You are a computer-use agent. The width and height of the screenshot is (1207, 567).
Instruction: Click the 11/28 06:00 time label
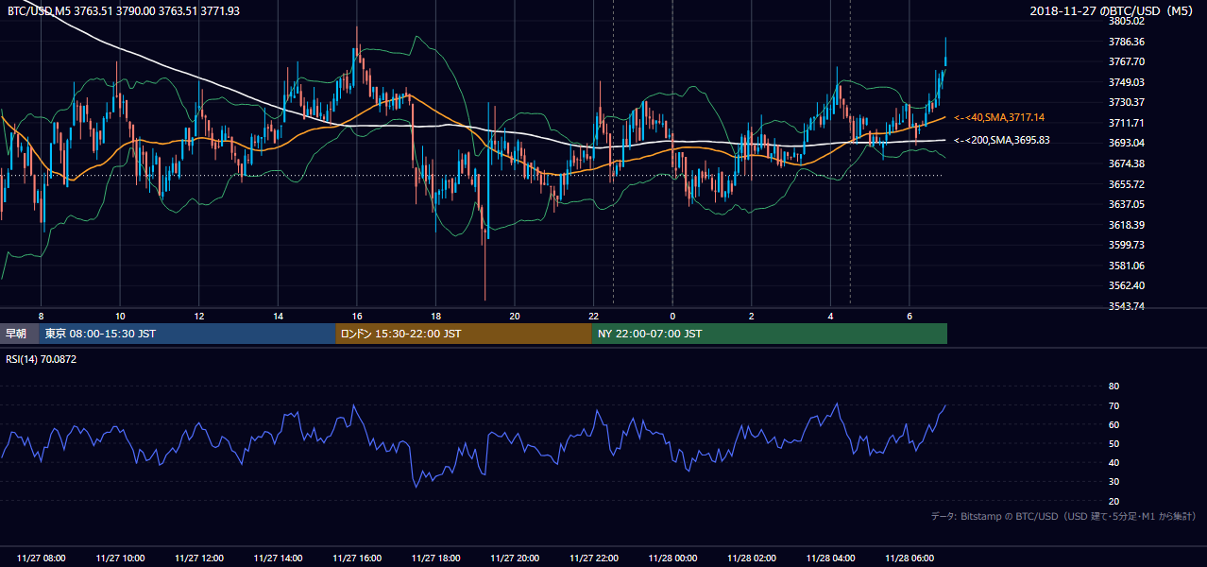(909, 558)
